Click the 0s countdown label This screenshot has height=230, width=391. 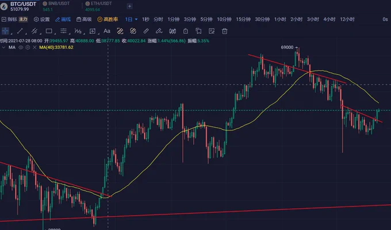(x=385, y=19)
